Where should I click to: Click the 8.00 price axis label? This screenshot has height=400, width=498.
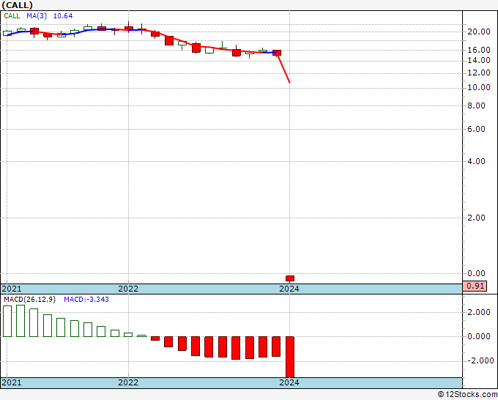477,105
